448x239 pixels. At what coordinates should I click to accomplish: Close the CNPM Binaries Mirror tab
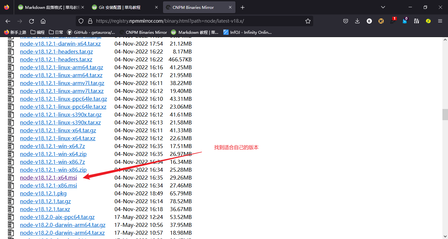pyautogui.click(x=230, y=7)
